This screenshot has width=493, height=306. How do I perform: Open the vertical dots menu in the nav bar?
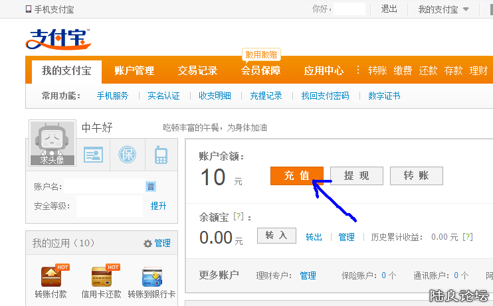tap(357, 70)
